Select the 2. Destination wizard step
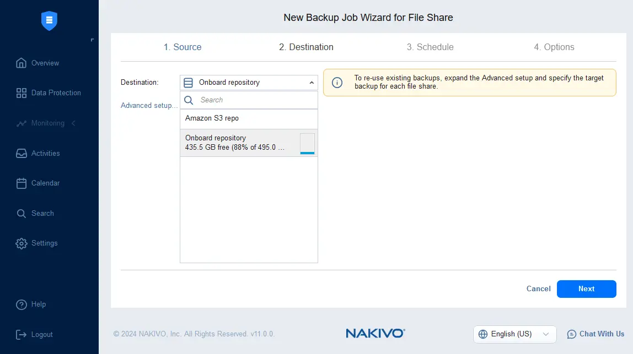The image size is (633, 354). click(x=306, y=47)
